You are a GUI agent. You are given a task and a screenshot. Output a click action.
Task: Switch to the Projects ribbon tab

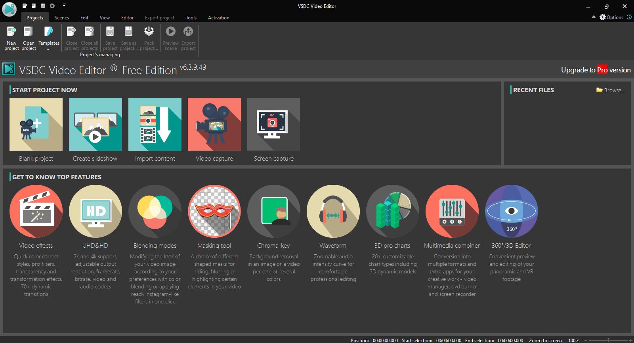(35, 17)
